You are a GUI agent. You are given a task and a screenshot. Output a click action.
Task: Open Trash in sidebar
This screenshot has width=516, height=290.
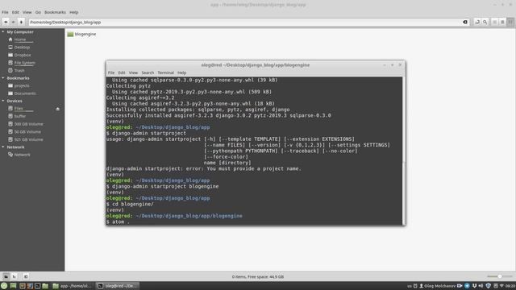coord(19,71)
